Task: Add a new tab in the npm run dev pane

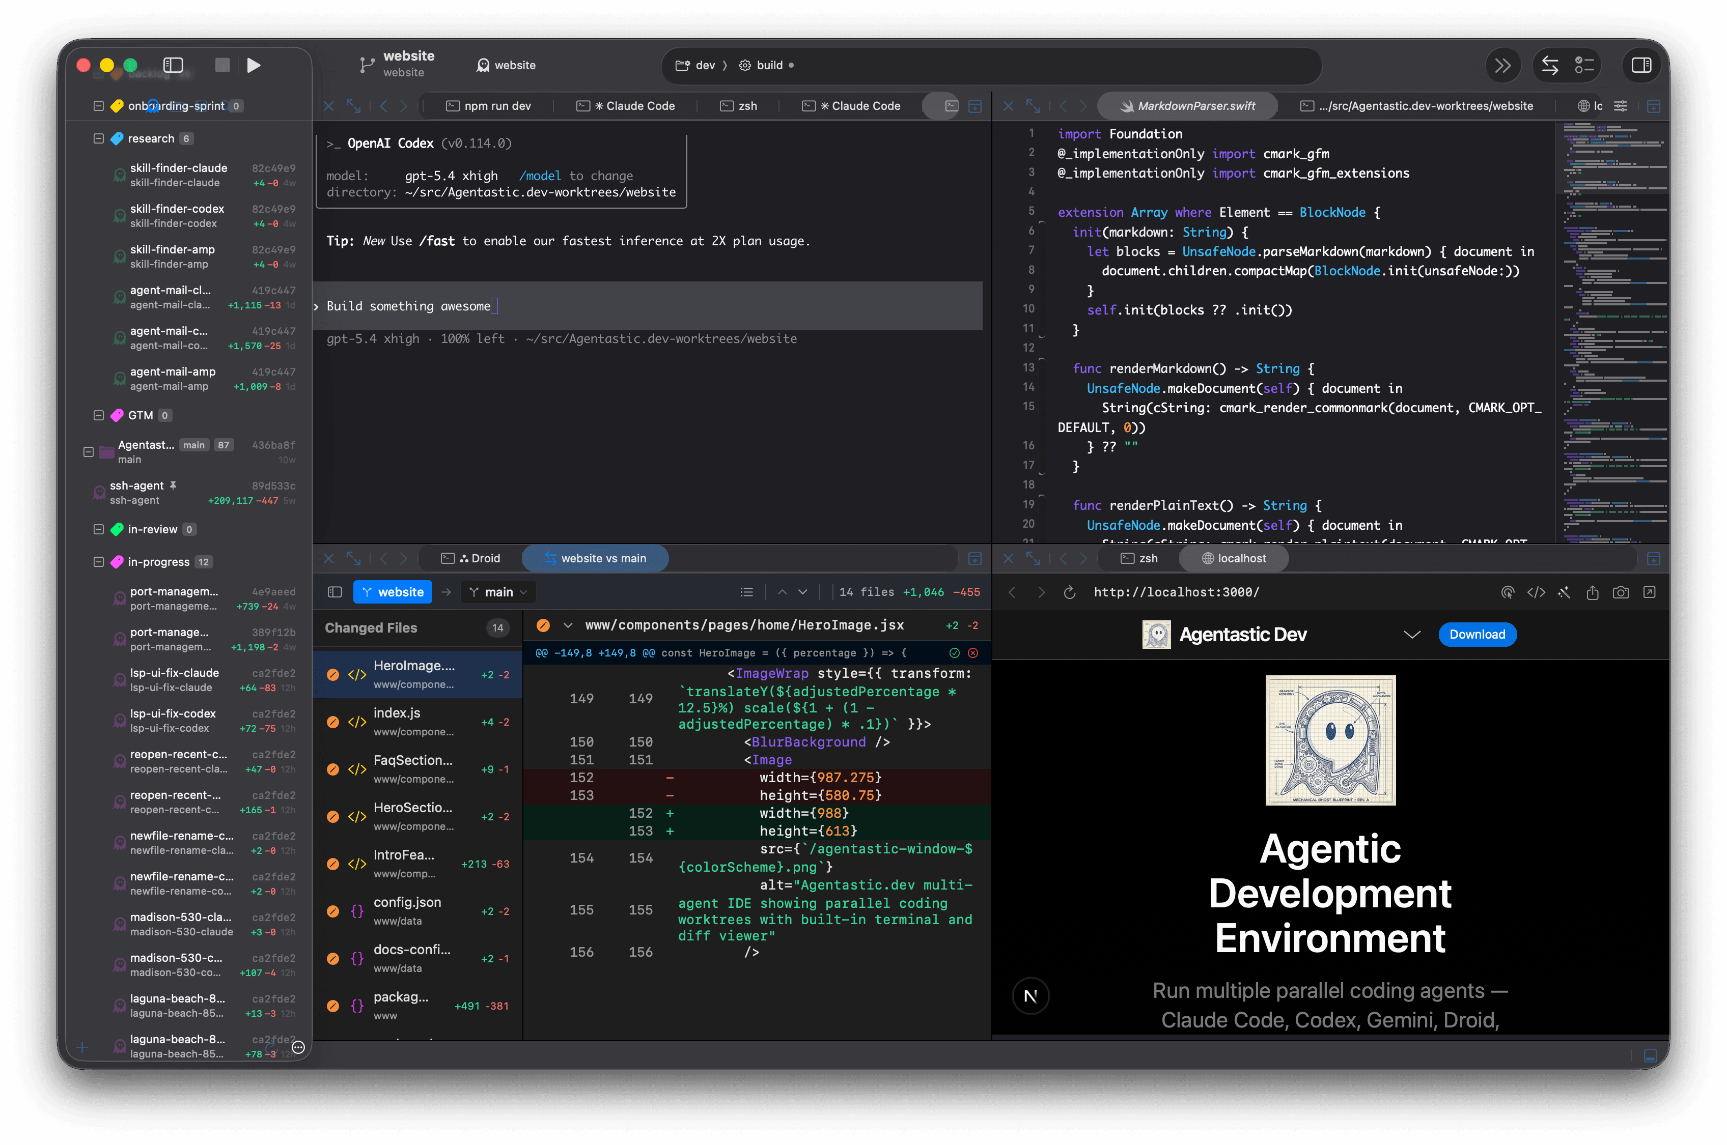Action: click(x=974, y=106)
